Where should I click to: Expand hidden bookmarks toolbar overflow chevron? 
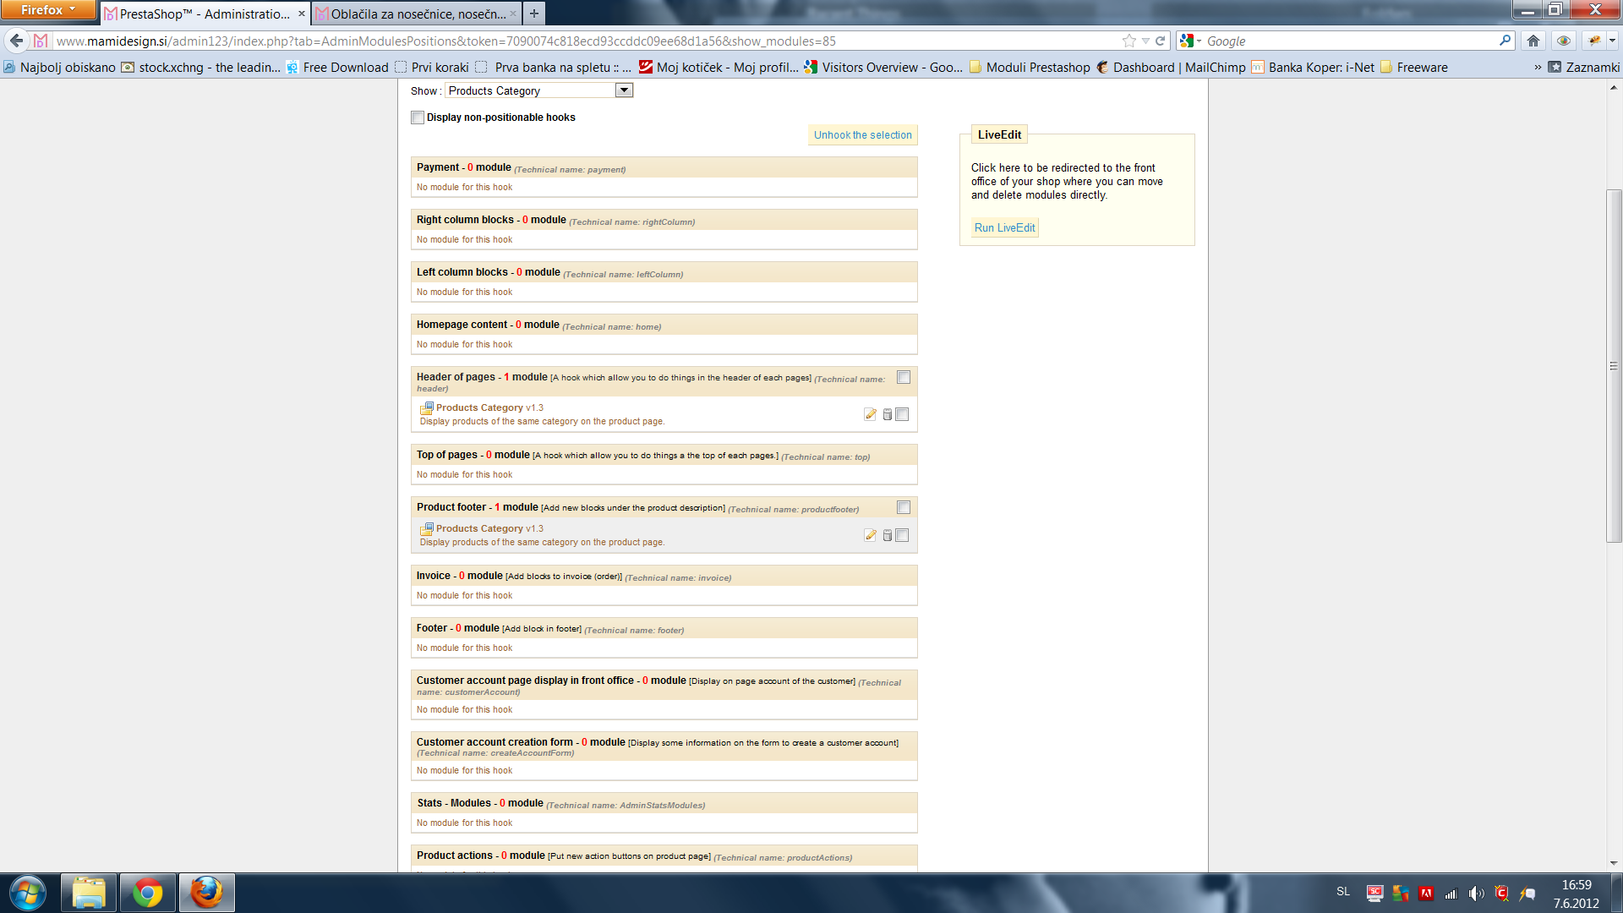[1538, 68]
